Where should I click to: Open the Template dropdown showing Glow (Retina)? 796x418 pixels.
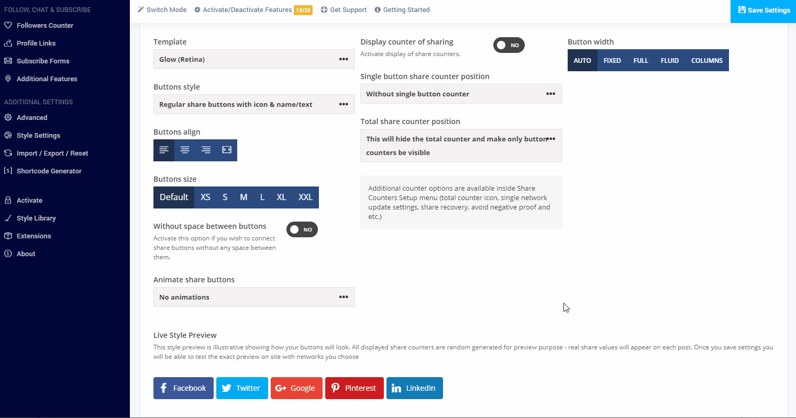(x=254, y=59)
